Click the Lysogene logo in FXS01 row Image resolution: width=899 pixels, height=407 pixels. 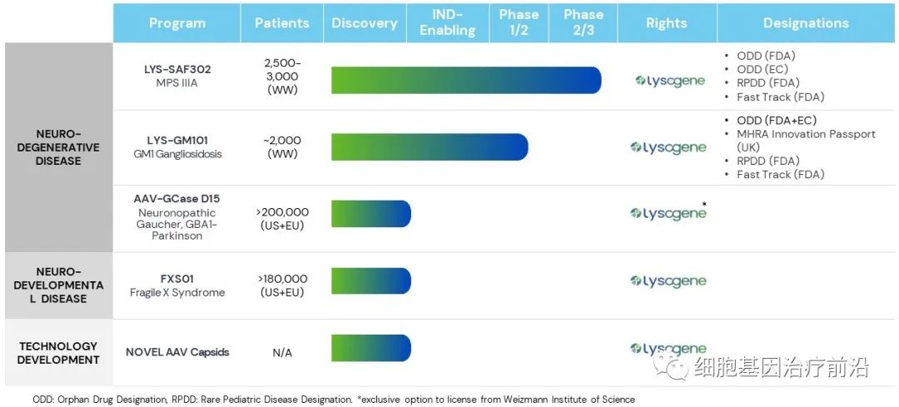(668, 281)
